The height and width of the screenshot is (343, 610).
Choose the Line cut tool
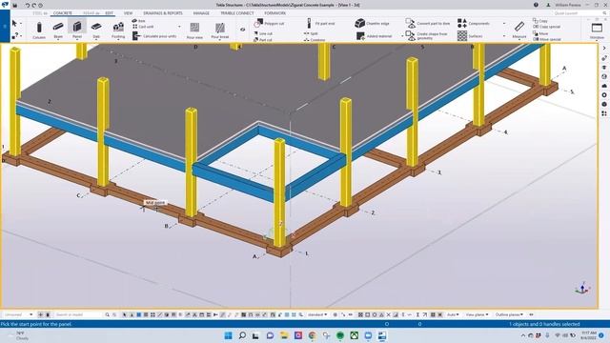pyautogui.click(x=263, y=34)
